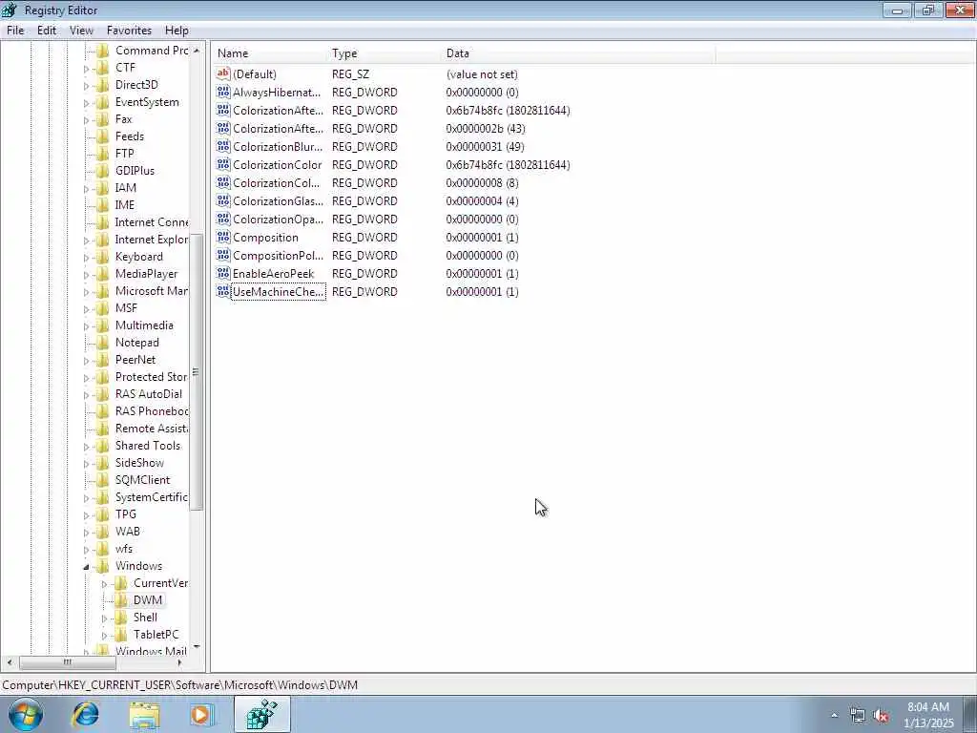This screenshot has height=733, width=977.
Task: Click the Notepad folder icon
Action: (103, 343)
